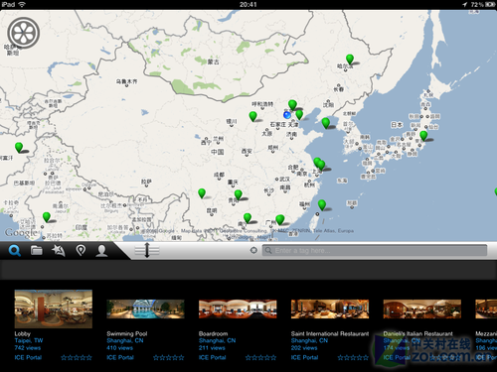Tap the green pin on Taiwan
This screenshot has height=372, width=497.
coord(322,205)
